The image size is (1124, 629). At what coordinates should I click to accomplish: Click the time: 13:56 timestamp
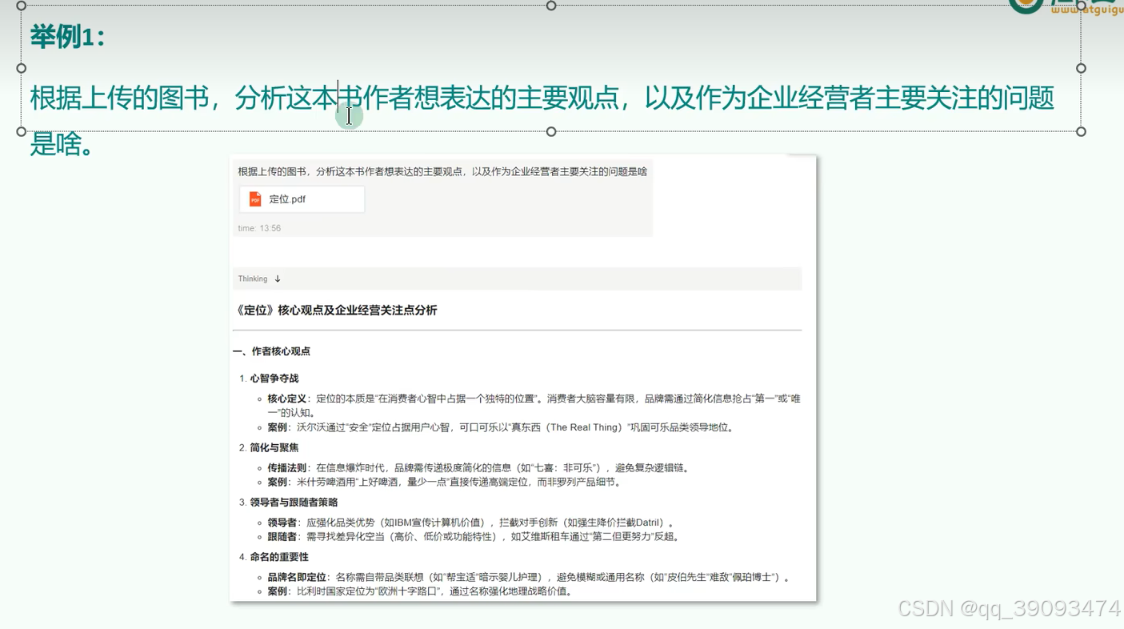click(x=259, y=229)
